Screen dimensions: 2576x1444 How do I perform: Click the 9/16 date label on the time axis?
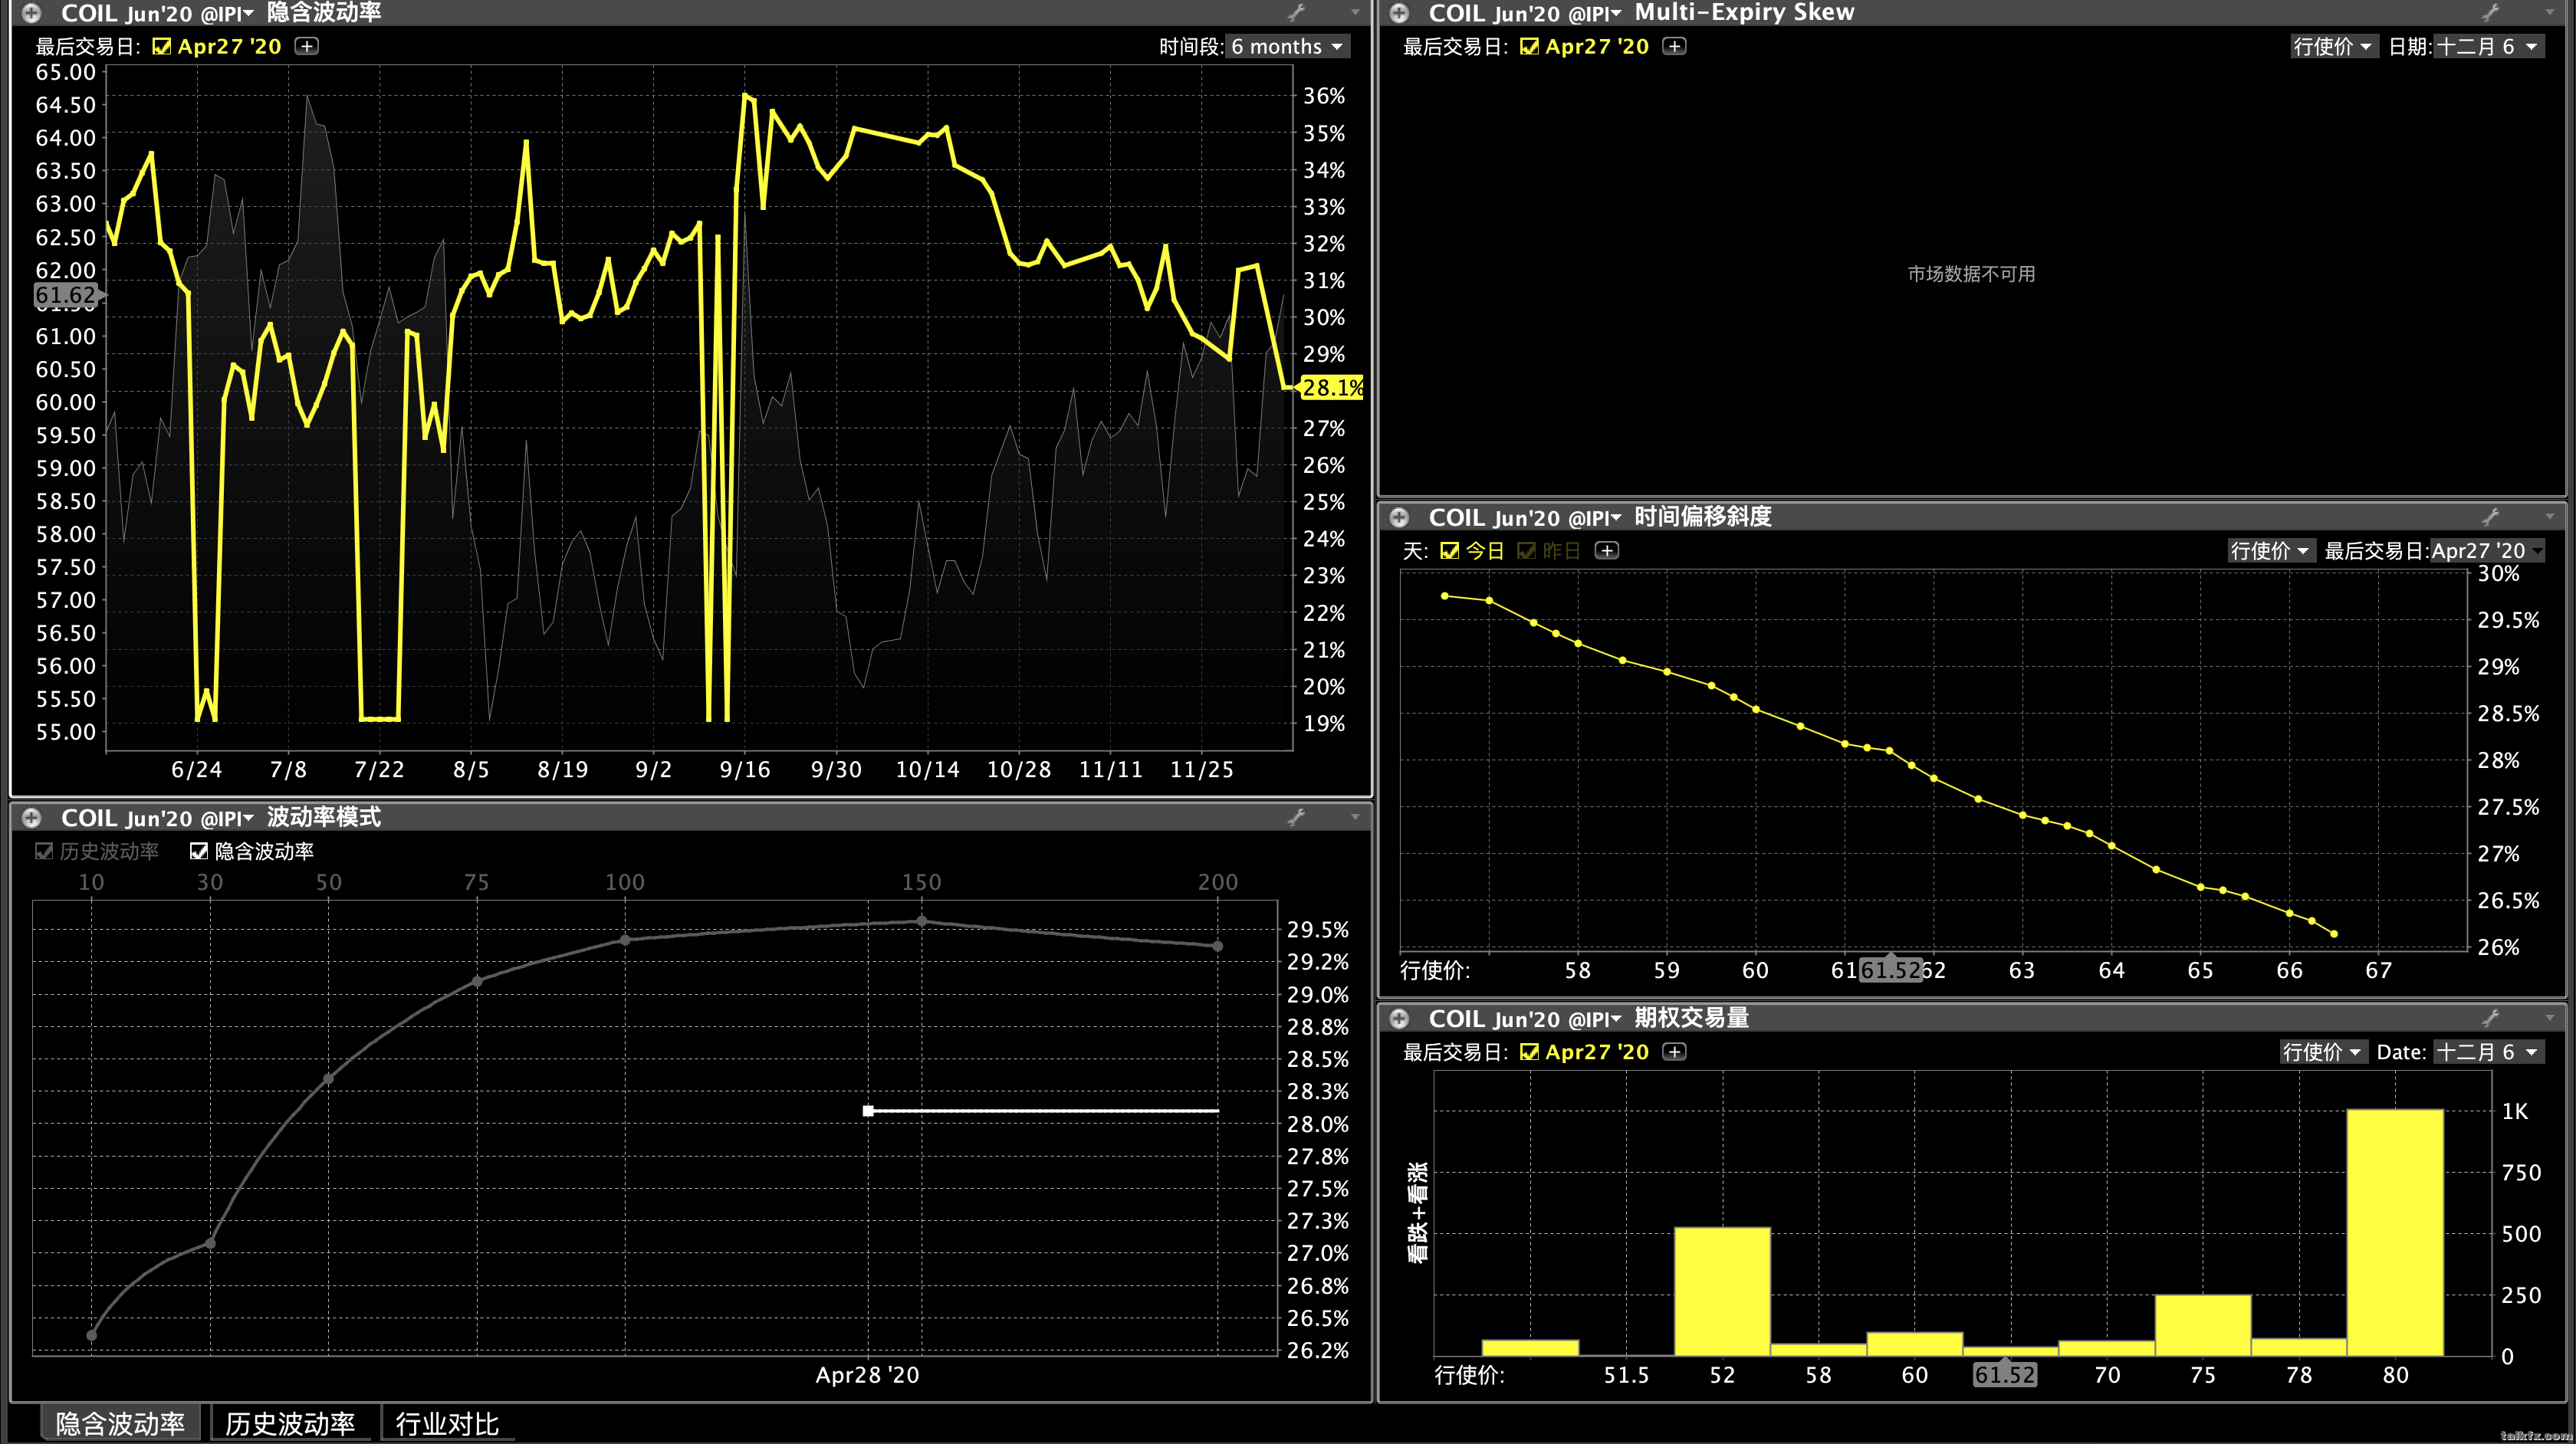[x=745, y=769]
